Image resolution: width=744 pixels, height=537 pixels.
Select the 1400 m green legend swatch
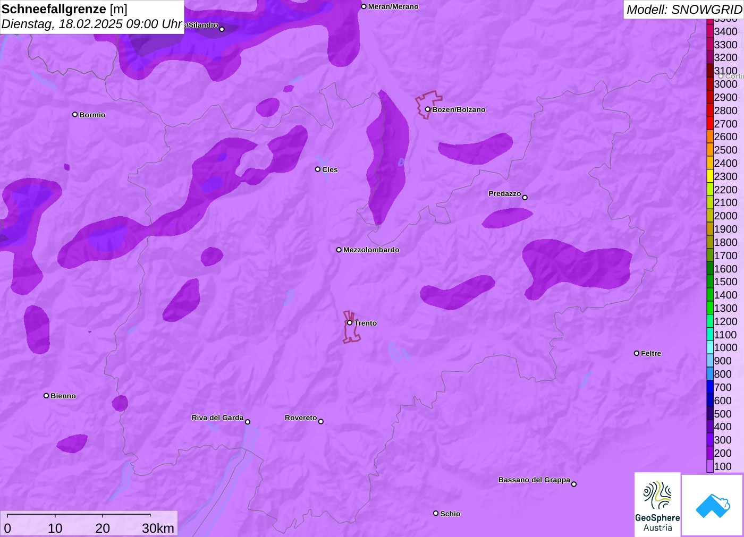click(x=710, y=295)
